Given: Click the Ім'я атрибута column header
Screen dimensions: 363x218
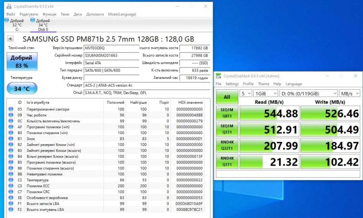Looking at the screenshot, I should (x=38, y=102).
